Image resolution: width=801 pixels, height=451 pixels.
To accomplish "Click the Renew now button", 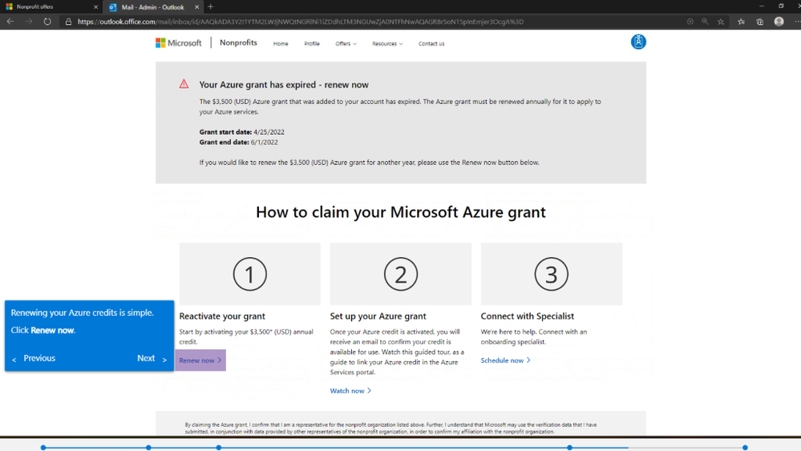I will pos(200,360).
